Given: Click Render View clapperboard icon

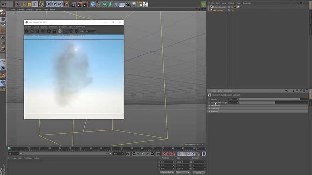Looking at the screenshot, I should coord(73,4).
